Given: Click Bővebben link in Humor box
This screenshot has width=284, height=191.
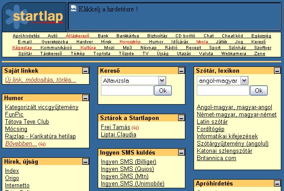Looking at the screenshot, I should (21, 143).
